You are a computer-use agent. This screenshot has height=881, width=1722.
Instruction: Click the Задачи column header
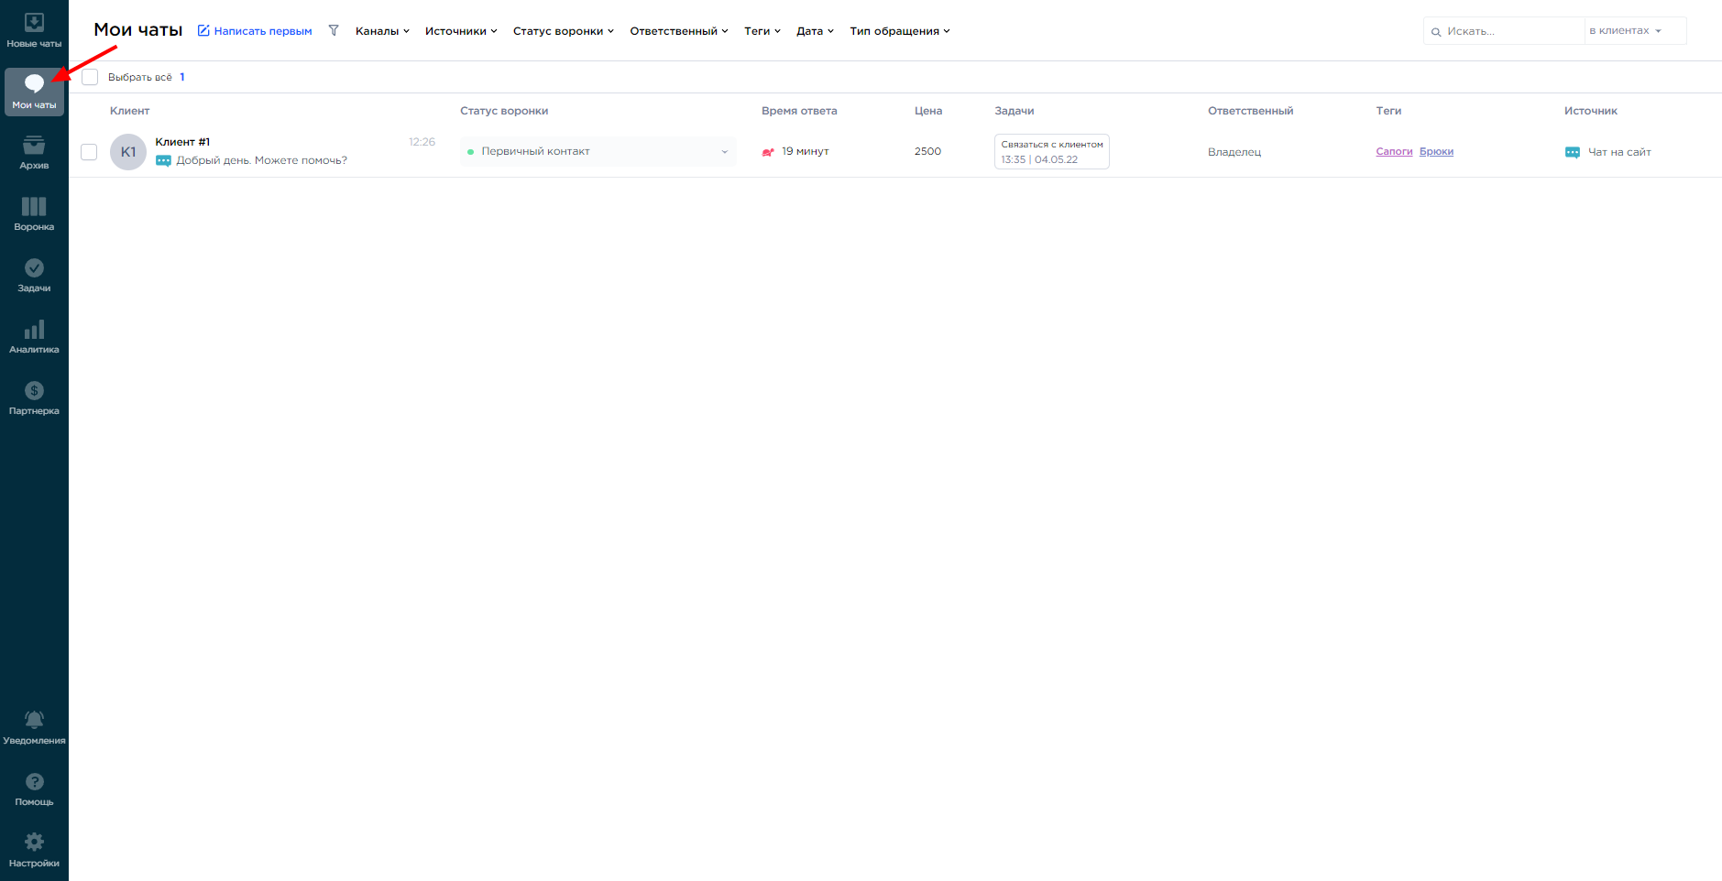(1015, 111)
